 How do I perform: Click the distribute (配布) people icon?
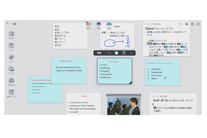coord(109,24)
